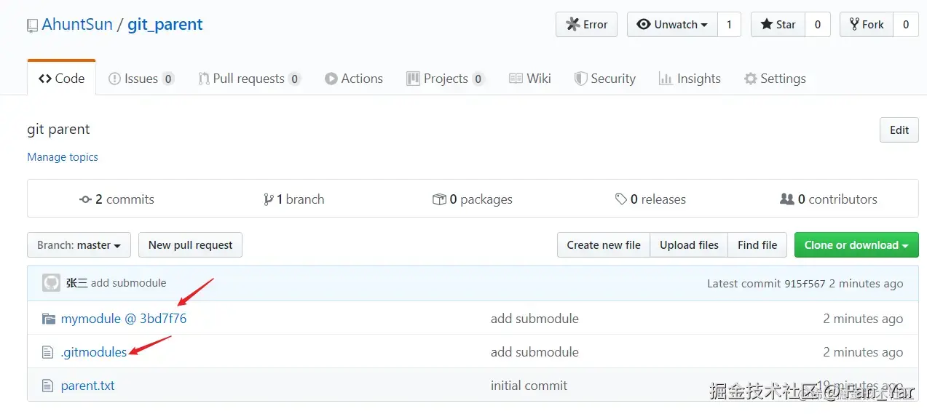Click the latest commit hash 915f567
927x414 pixels.
(804, 284)
